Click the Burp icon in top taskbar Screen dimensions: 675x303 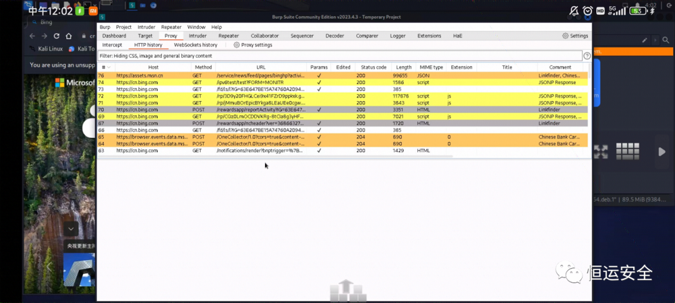tap(132, 5)
